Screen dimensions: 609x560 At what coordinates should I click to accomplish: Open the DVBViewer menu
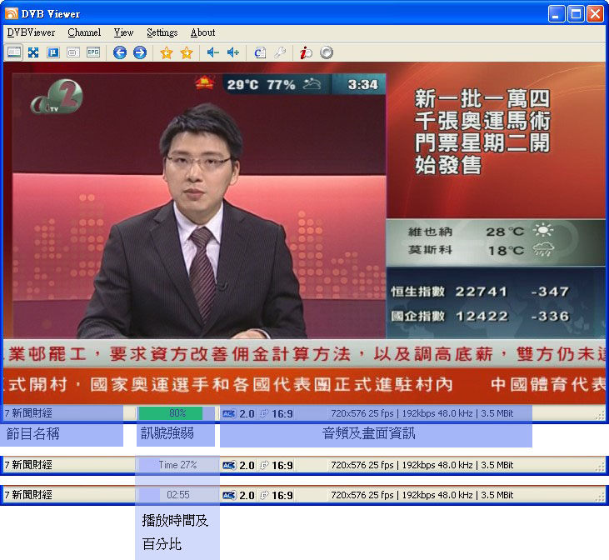click(x=31, y=32)
